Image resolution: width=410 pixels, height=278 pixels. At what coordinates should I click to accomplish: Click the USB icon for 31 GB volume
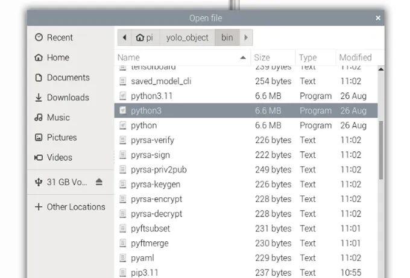39,182
